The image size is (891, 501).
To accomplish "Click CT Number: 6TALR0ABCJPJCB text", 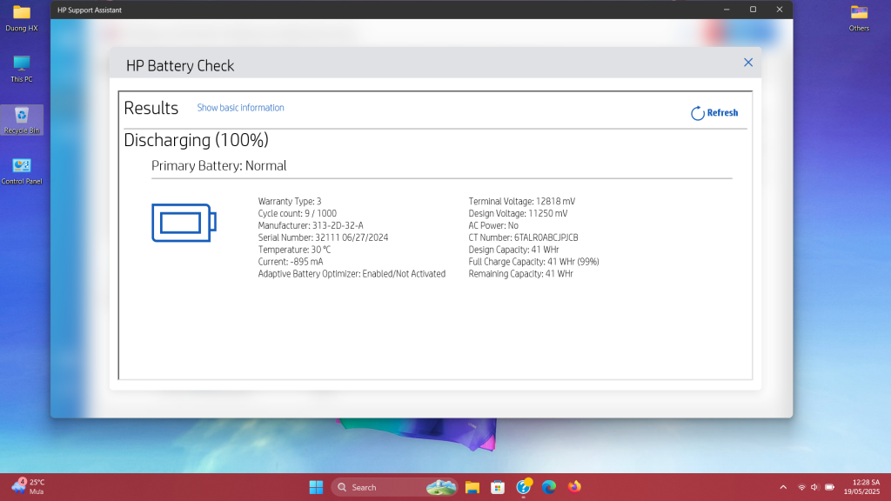I will pos(523,238).
